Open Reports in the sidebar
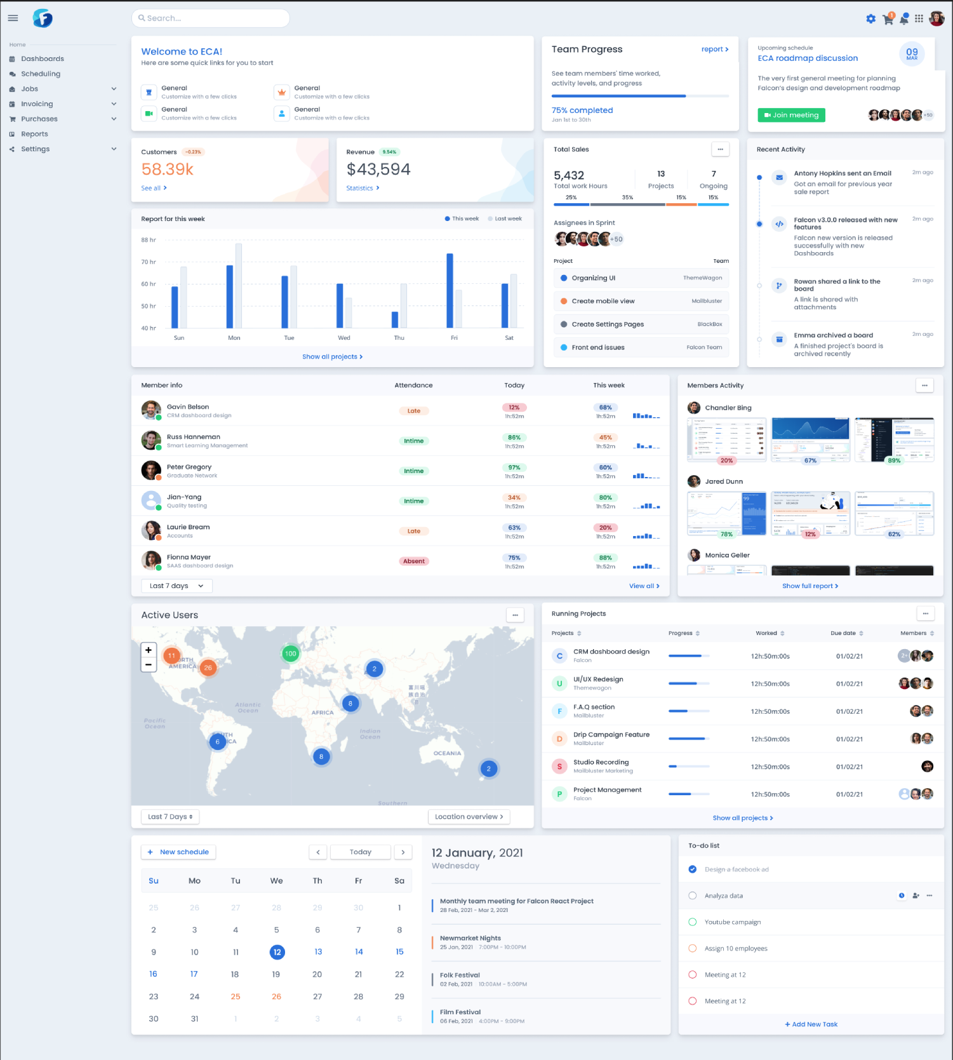This screenshot has height=1060, width=953. click(x=34, y=134)
